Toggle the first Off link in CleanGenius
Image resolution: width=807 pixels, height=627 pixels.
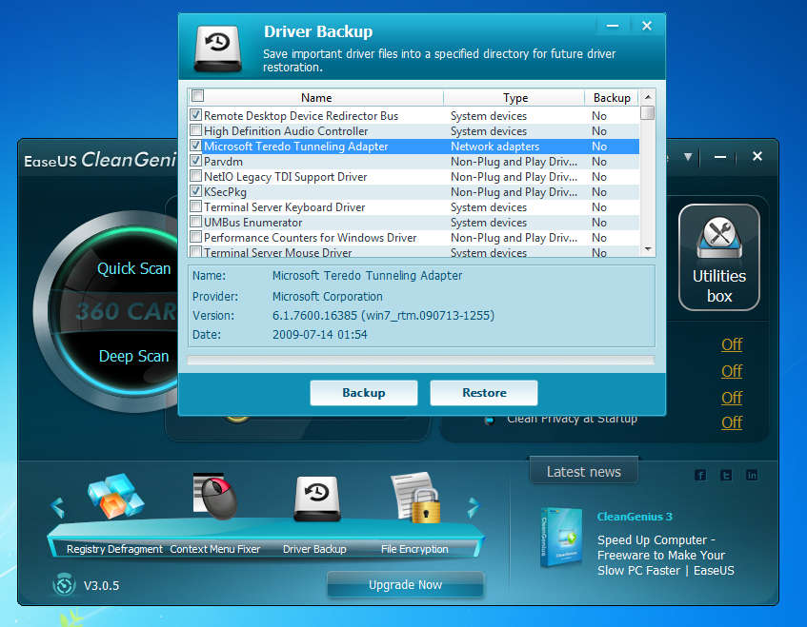click(732, 344)
